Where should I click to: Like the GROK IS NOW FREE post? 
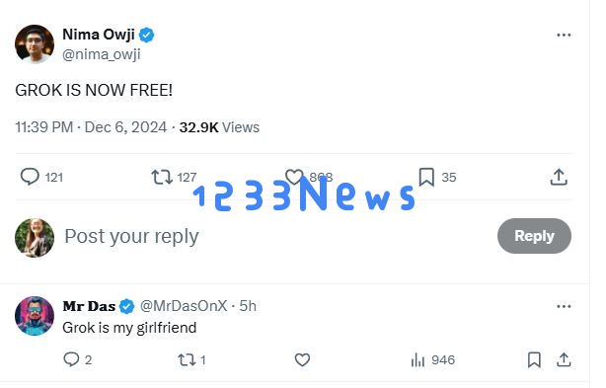coord(294,177)
